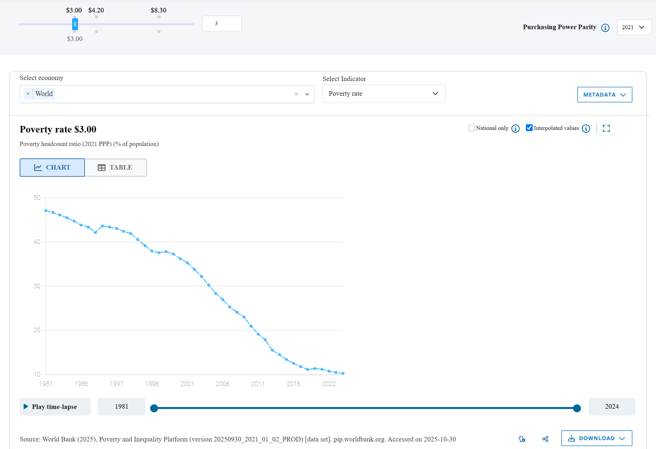Image resolution: width=656 pixels, height=449 pixels.
Task: Click the share icon below the chart
Action: click(x=545, y=439)
